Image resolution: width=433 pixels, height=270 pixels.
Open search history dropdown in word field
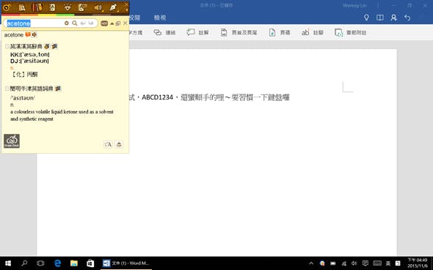coord(67,23)
